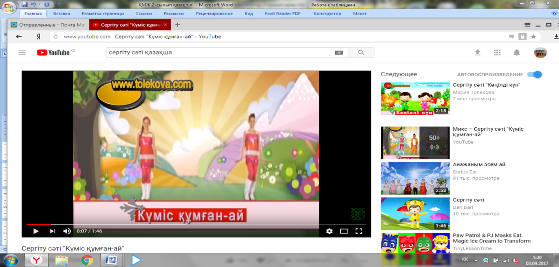
Task: Open the video settings gear
Action: (329, 231)
